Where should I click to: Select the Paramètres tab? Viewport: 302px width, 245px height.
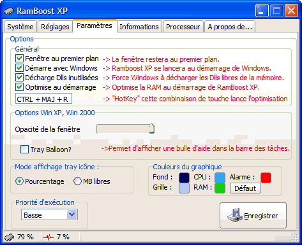(x=94, y=25)
